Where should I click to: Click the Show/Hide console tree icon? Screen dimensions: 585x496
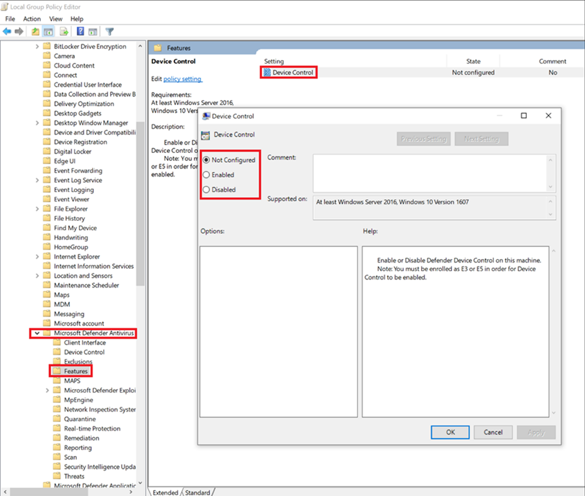(x=48, y=32)
